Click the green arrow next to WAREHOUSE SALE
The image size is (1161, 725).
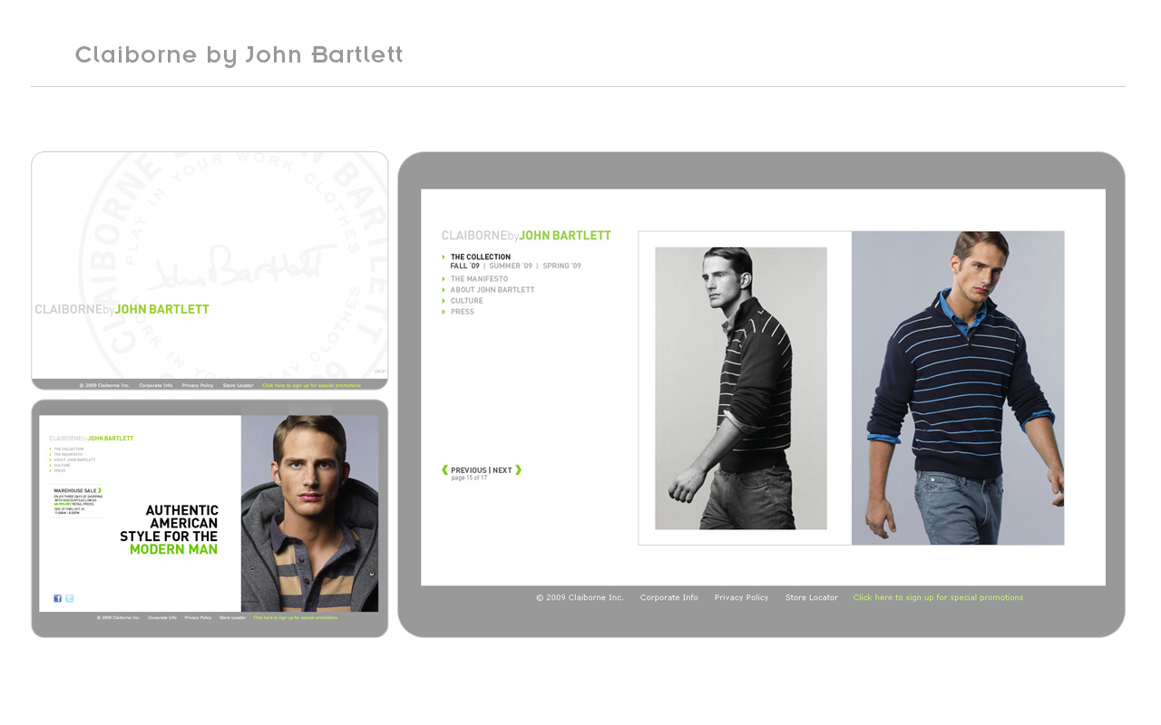coord(100,490)
